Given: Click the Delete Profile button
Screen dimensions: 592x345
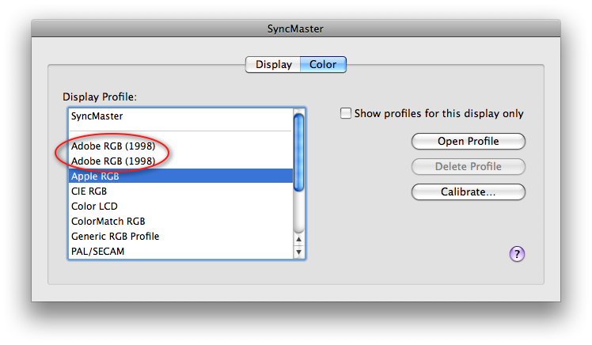Looking at the screenshot, I should click(469, 166).
